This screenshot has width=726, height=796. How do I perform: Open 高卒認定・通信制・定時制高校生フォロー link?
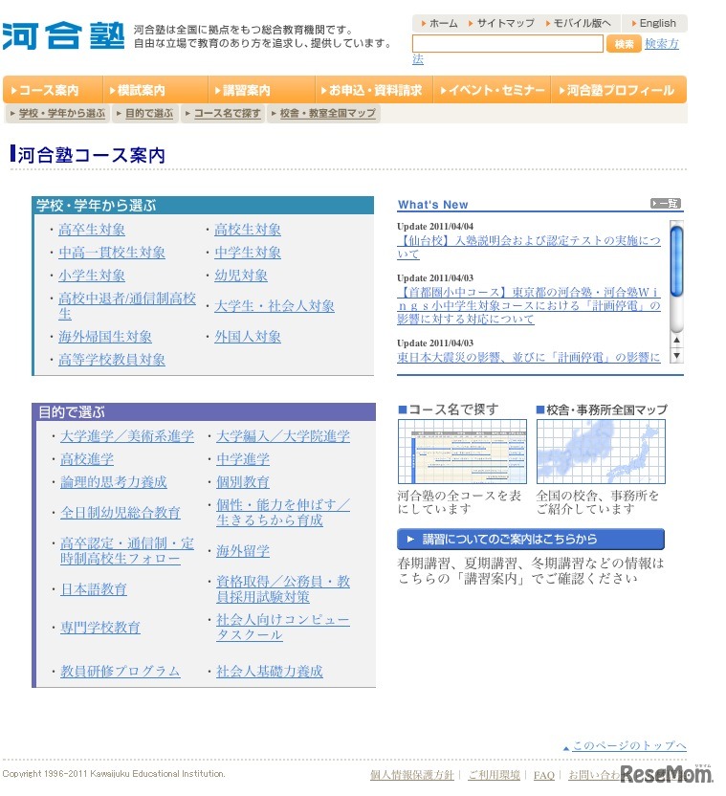[x=127, y=551]
